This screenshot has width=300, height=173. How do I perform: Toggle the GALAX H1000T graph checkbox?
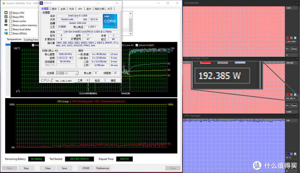[137, 45]
